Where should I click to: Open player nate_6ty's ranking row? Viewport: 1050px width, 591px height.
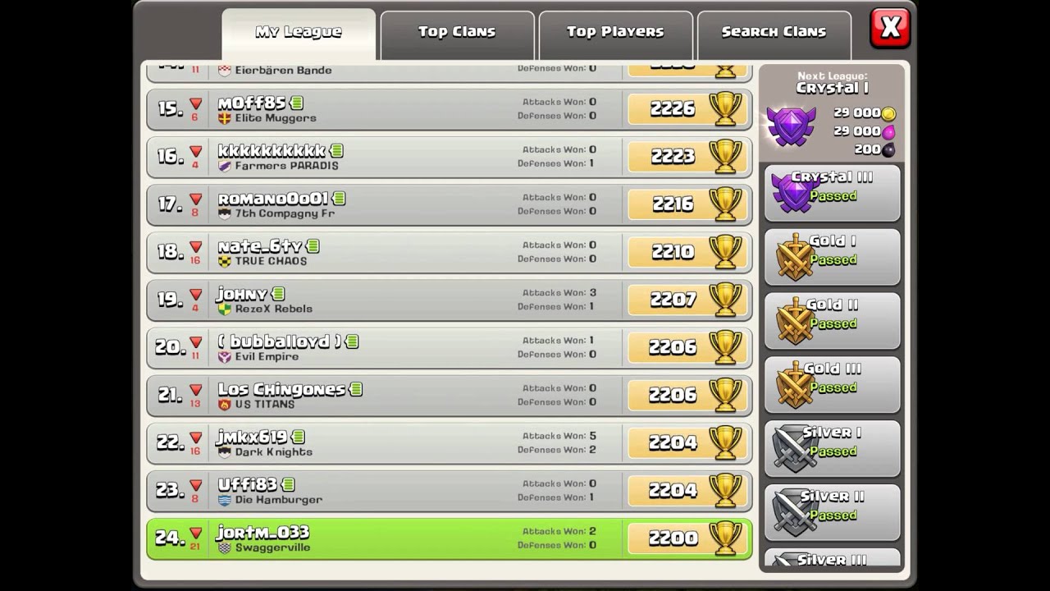(449, 252)
